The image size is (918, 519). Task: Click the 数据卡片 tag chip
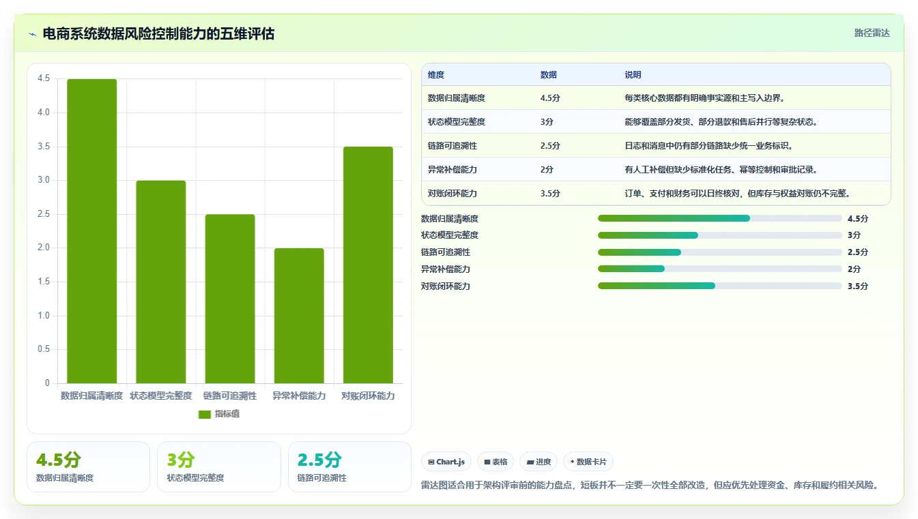point(588,462)
